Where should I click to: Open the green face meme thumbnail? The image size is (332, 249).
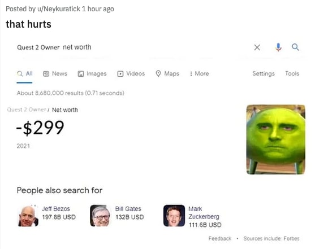(x=275, y=139)
